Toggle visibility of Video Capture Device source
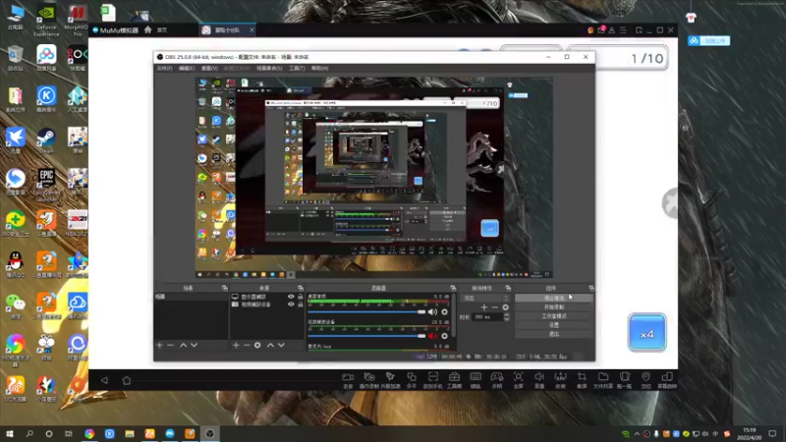Image resolution: width=786 pixels, height=442 pixels. [x=291, y=304]
